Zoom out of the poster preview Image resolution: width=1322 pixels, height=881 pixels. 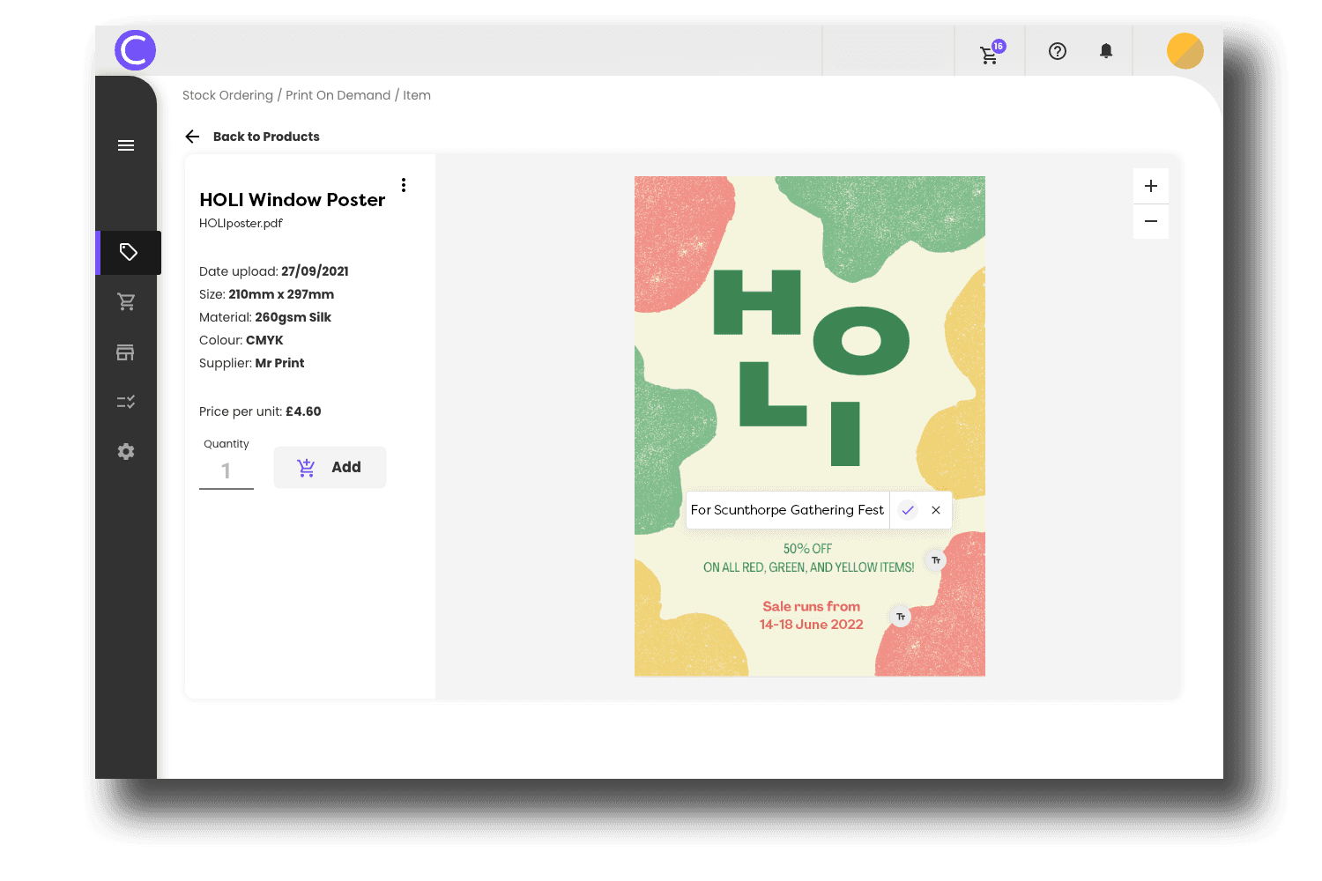[1150, 221]
